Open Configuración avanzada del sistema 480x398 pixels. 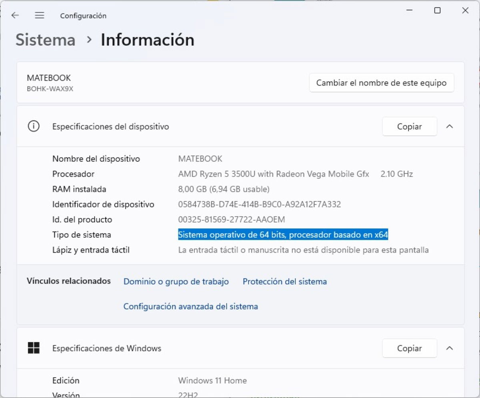190,306
